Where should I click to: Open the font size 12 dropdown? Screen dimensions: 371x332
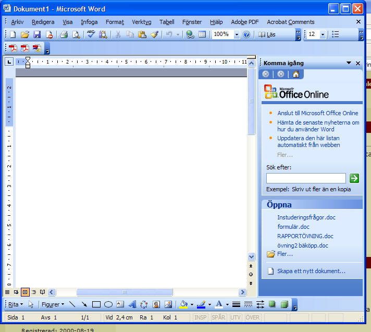pyautogui.click(x=323, y=35)
